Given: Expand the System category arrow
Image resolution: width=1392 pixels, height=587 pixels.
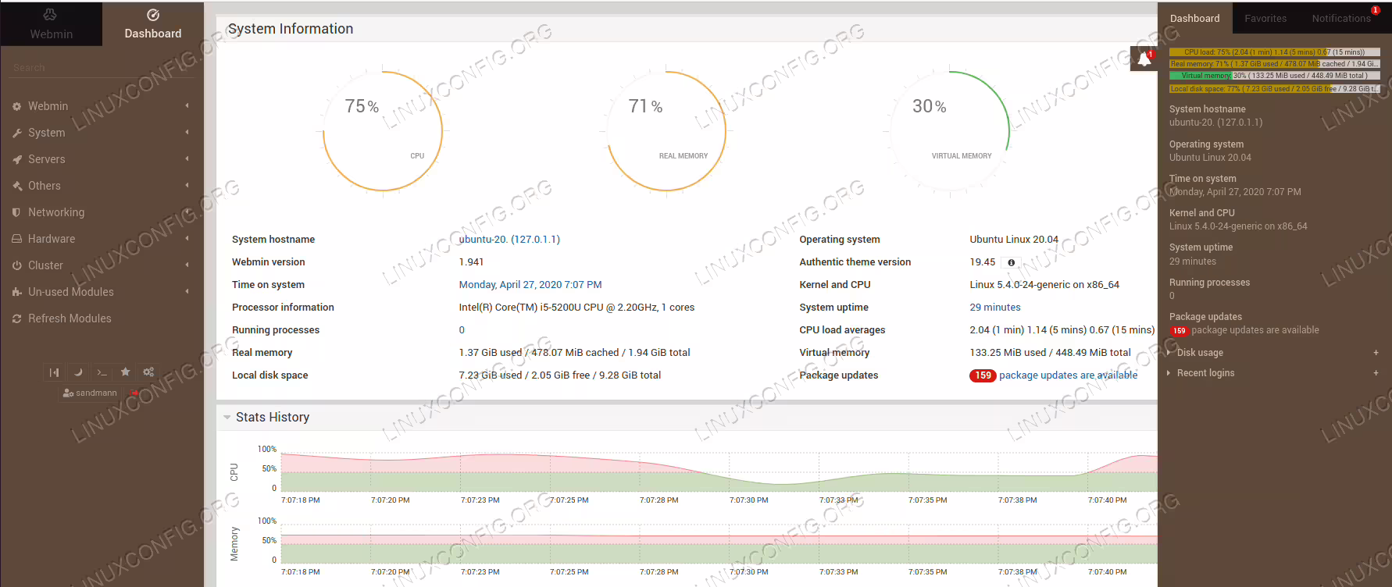Looking at the screenshot, I should [x=187, y=132].
